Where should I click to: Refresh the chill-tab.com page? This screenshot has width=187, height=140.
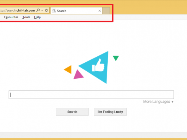pos(46,10)
